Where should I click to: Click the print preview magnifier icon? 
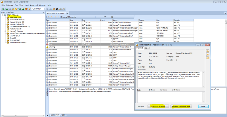click(x=60, y=9)
